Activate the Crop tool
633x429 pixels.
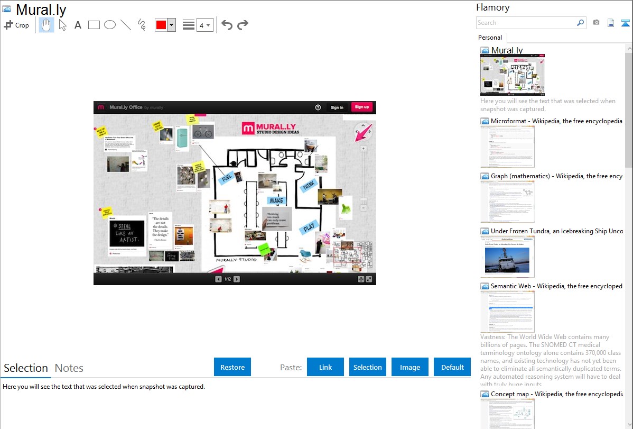coord(16,25)
